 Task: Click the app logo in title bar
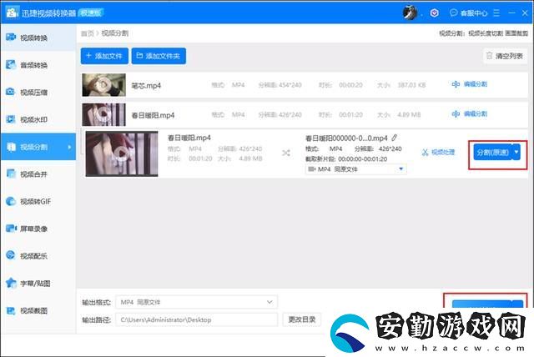pos(13,13)
